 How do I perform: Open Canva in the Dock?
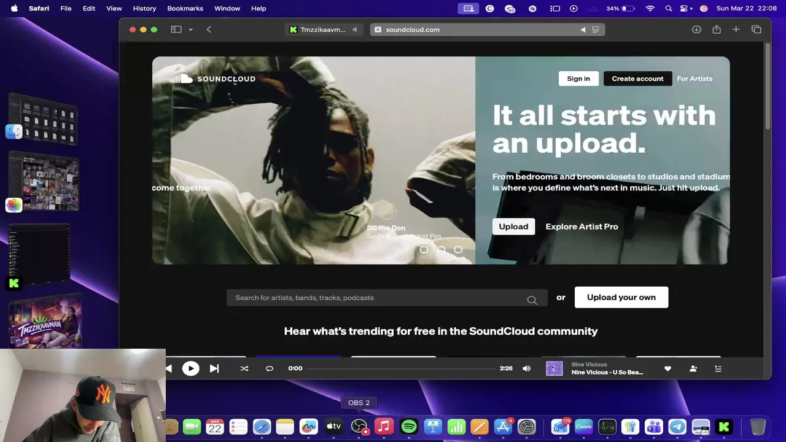click(583, 426)
